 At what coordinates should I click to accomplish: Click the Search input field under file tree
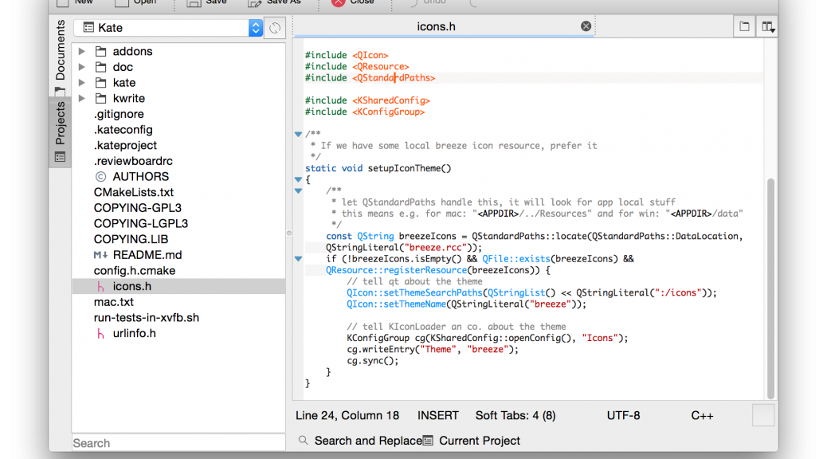coord(178,443)
